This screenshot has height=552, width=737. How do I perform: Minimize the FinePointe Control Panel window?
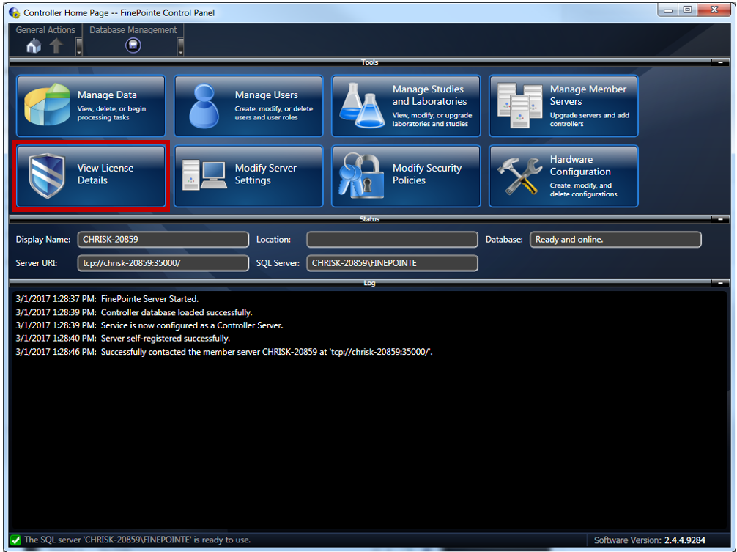click(x=668, y=10)
